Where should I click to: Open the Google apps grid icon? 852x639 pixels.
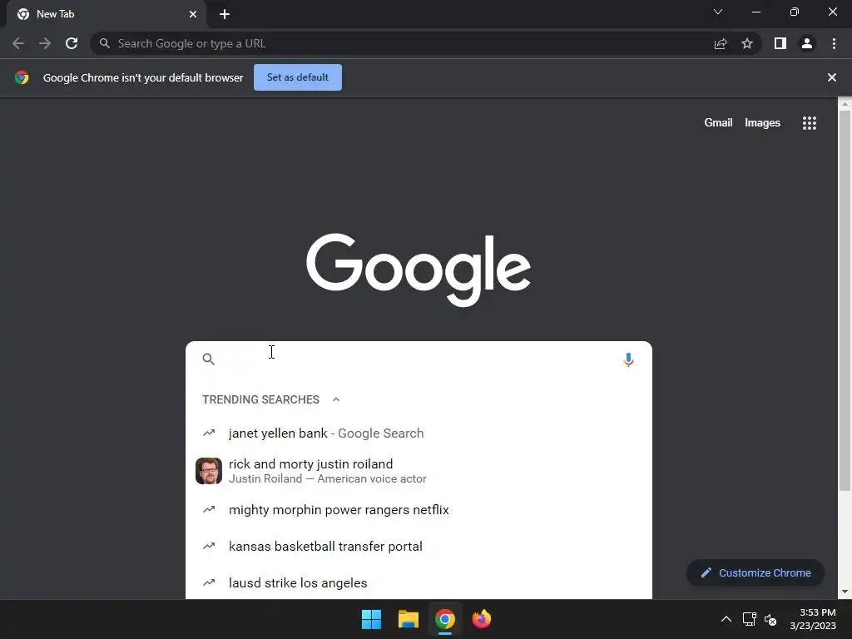click(809, 123)
